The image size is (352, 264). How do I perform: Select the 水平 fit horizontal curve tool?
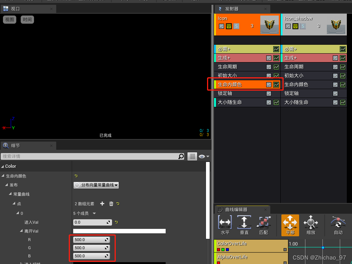[x=225, y=225]
